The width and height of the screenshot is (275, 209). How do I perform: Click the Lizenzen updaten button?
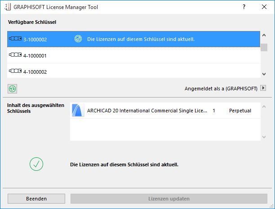(x=169, y=199)
